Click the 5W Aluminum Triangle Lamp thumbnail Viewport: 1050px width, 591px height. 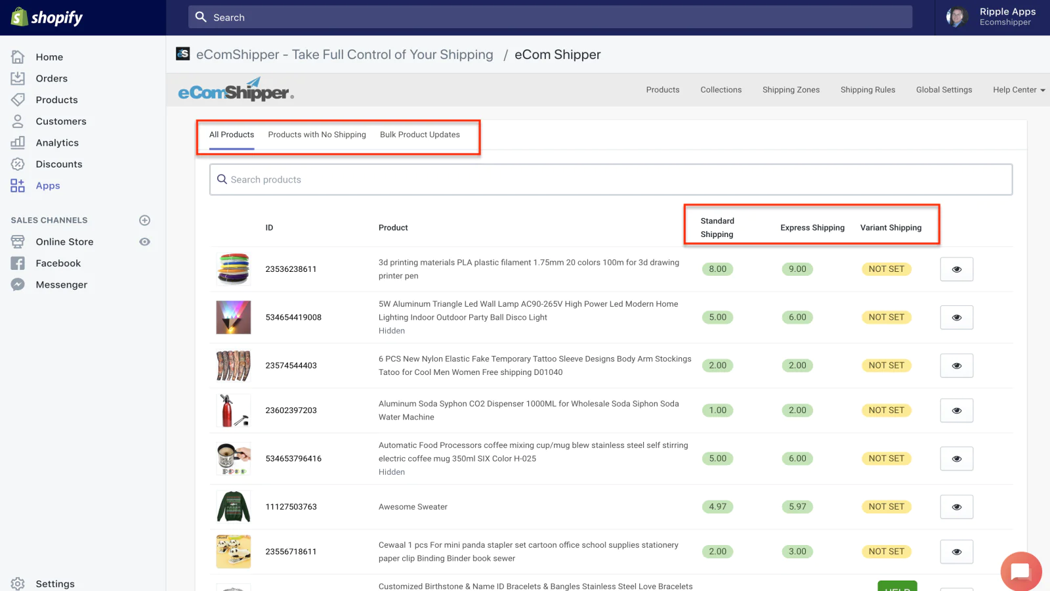[x=234, y=317]
